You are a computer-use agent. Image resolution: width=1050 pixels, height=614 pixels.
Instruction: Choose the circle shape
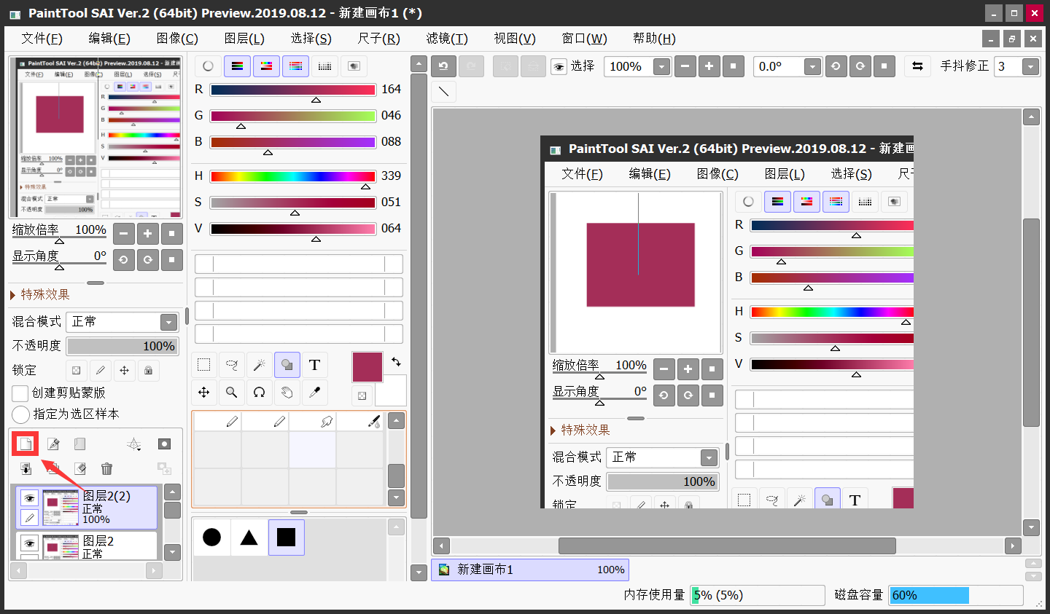point(212,538)
